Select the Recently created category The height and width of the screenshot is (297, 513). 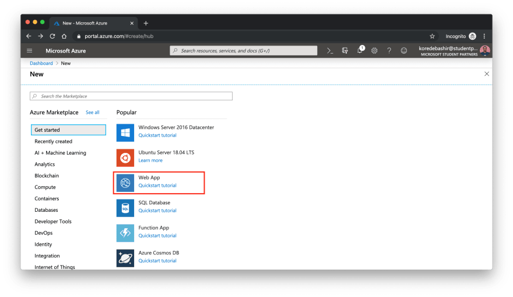coord(53,141)
